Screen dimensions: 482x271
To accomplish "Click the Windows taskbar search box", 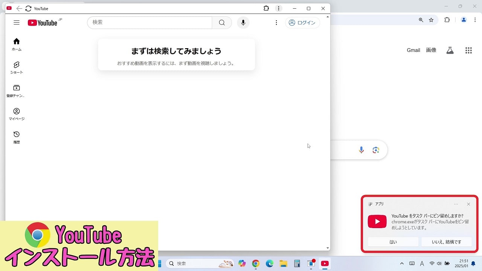I will (200, 264).
